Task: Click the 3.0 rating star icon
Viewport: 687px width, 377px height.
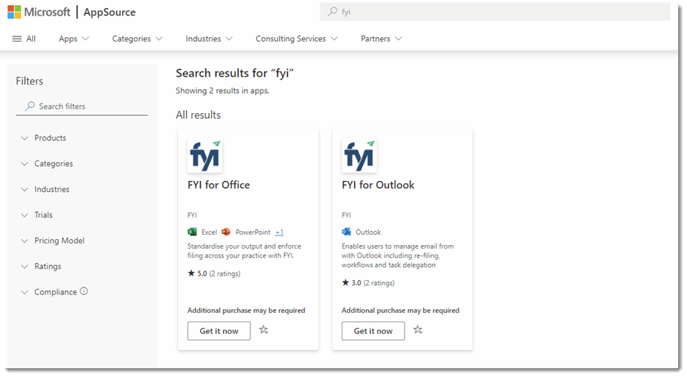Action: pyautogui.click(x=345, y=282)
